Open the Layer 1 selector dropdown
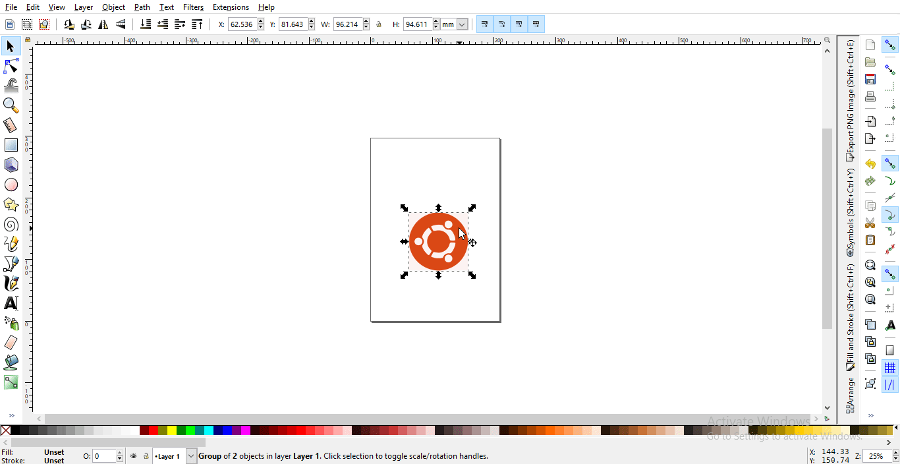The height and width of the screenshot is (464, 900). coord(190,455)
